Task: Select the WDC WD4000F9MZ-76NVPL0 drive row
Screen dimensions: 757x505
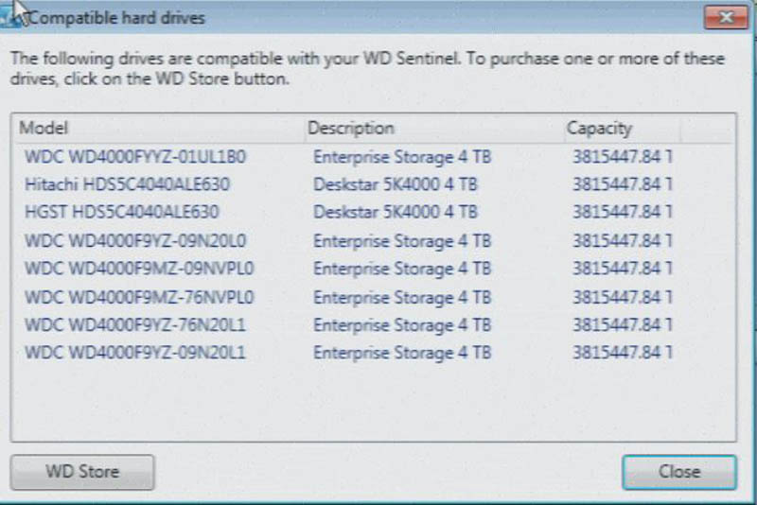Action: pyautogui.click(x=139, y=297)
